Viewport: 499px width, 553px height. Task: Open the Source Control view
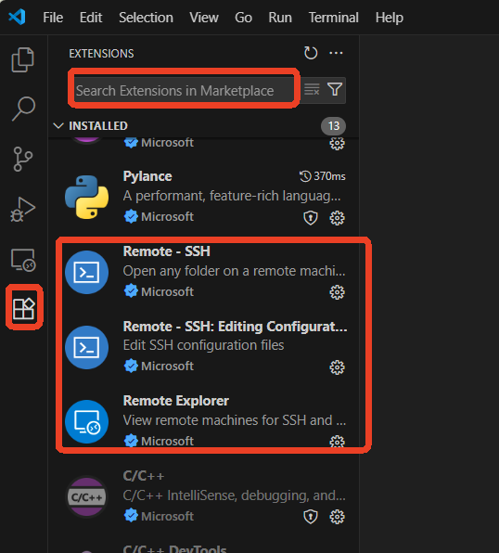23,159
